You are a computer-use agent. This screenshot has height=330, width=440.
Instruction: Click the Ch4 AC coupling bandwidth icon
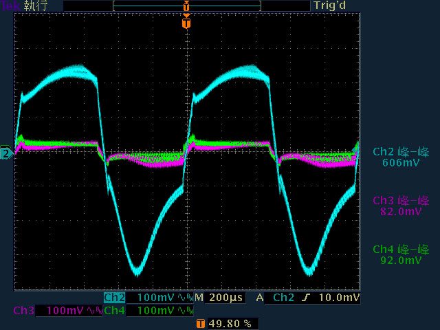click(x=184, y=311)
